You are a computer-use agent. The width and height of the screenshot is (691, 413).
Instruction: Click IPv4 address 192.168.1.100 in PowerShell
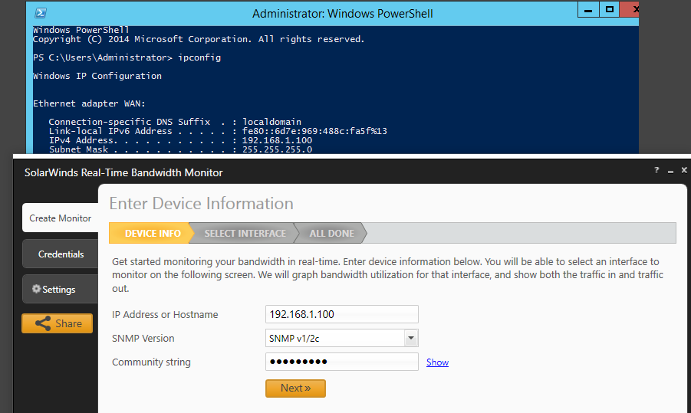click(277, 140)
